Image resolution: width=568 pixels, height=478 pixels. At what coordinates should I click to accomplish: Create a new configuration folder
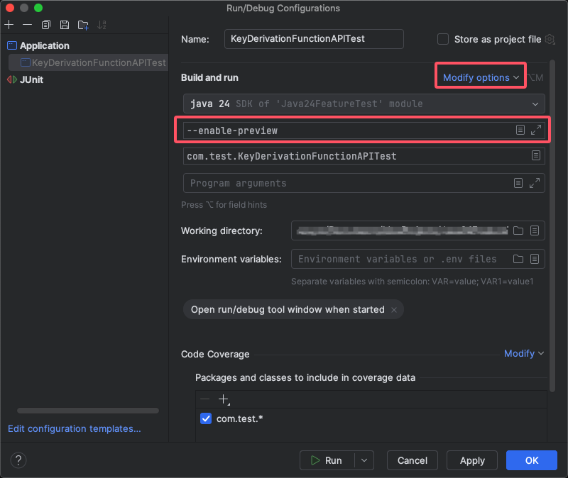tap(82, 24)
